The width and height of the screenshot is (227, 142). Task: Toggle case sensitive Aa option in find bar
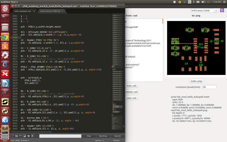click(x=17, y=136)
